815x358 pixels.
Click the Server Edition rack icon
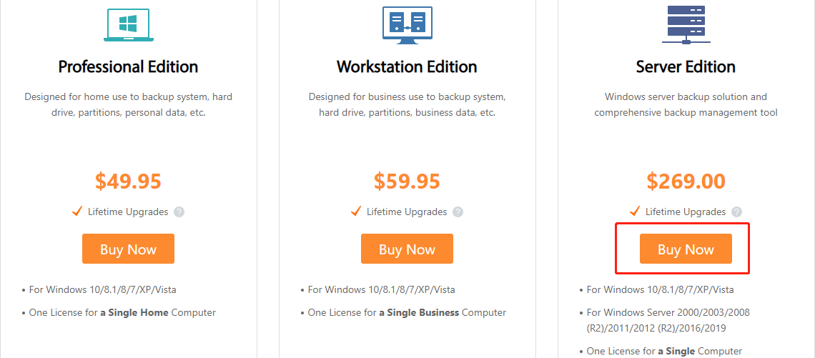pyautogui.click(x=686, y=24)
